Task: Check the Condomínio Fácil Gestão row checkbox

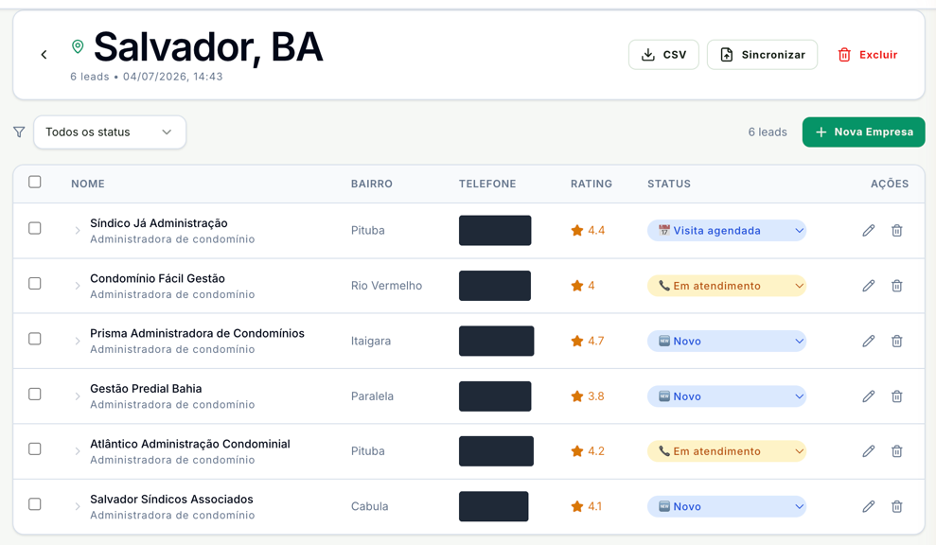Action: point(35,284)
